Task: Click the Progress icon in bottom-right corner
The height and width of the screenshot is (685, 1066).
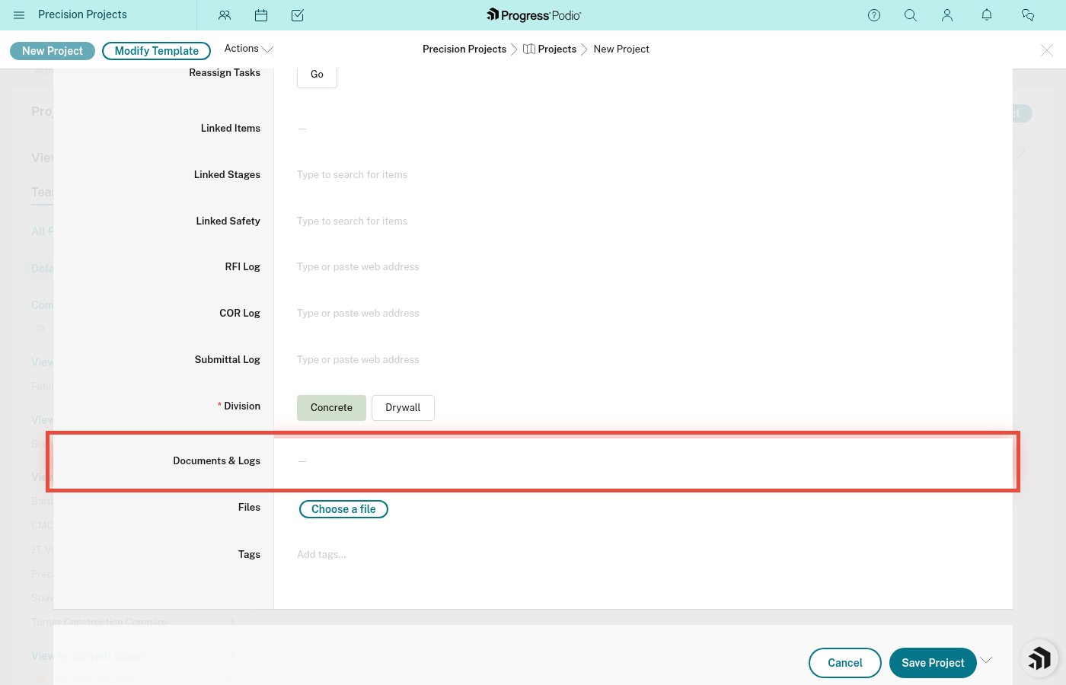Action: 1039,658
